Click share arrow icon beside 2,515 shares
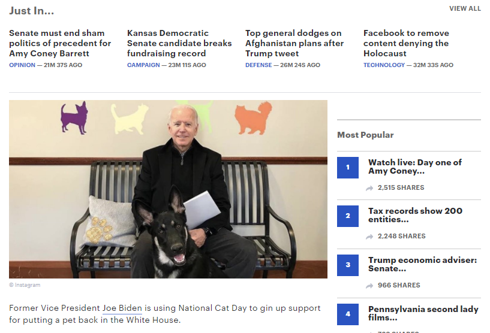Image resolution: width=490 pixels, height=333 pixels. [x=369, y=188]
